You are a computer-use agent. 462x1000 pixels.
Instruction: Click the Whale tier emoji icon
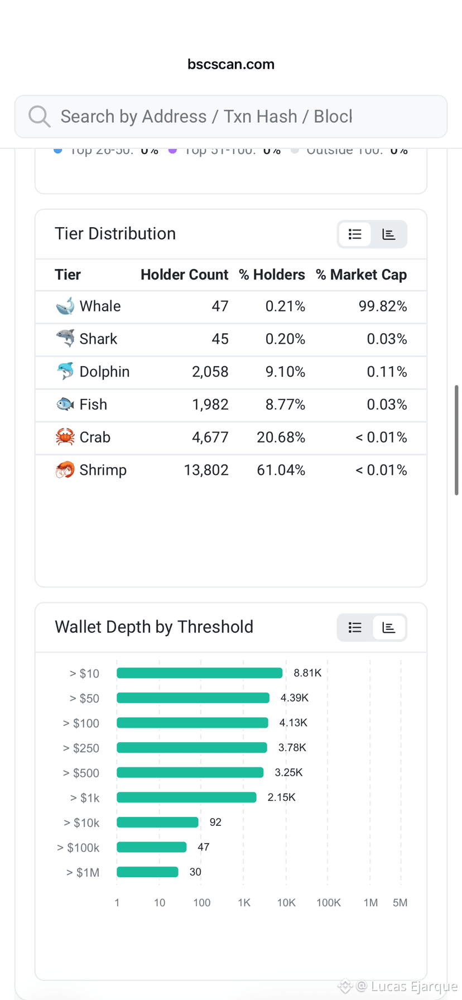point(65,306)
